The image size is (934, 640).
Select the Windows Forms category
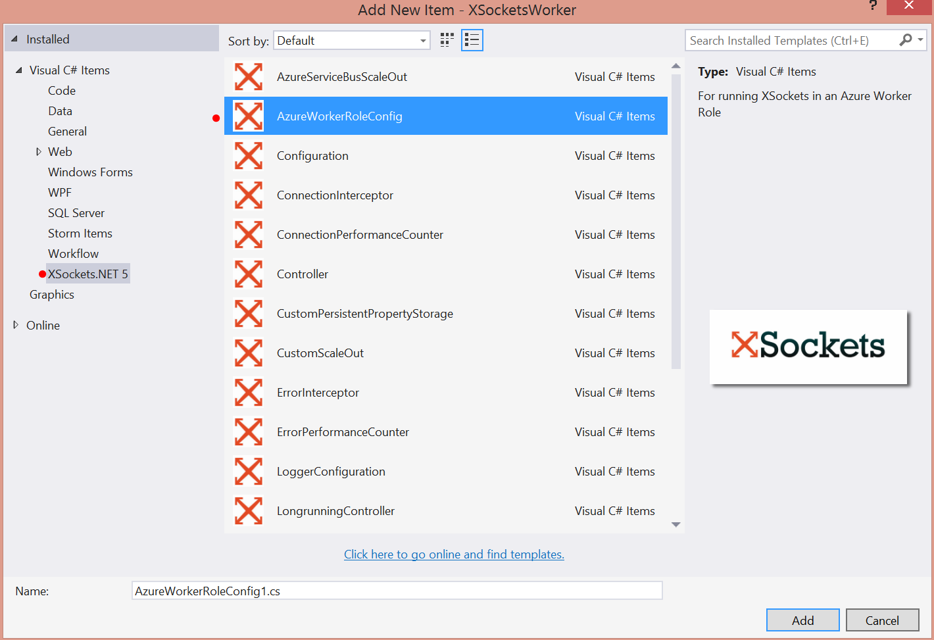coord(90,172)
